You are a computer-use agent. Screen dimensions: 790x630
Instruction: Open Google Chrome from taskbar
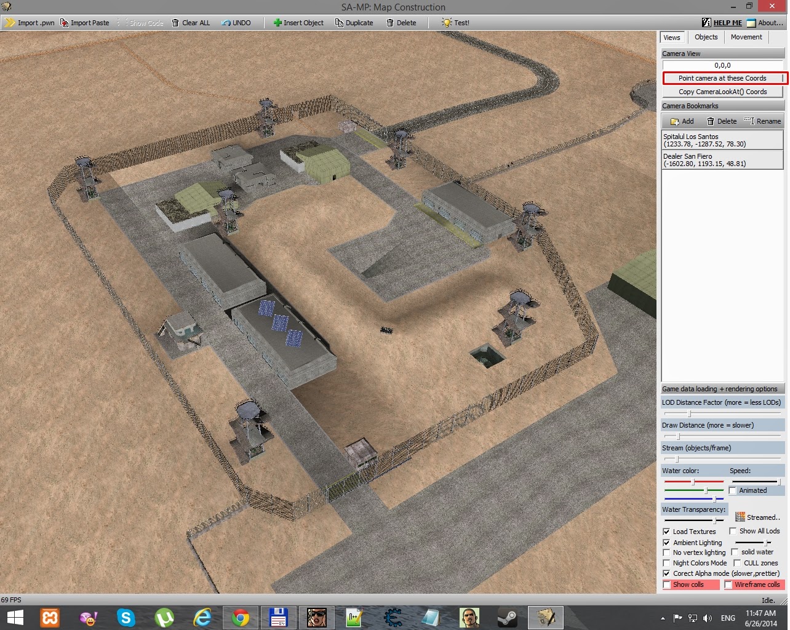coord(241,618)
